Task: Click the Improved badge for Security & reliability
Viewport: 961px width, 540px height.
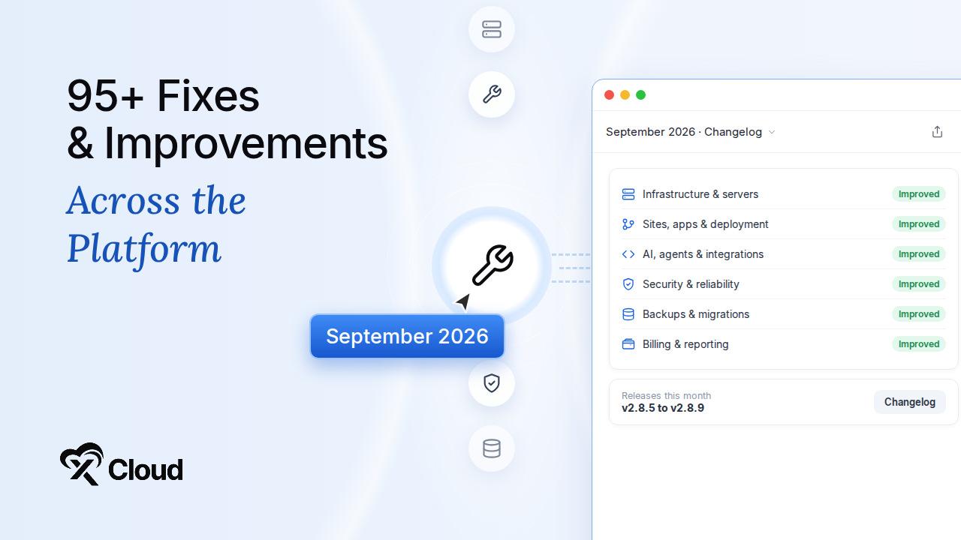Action: 919,284
